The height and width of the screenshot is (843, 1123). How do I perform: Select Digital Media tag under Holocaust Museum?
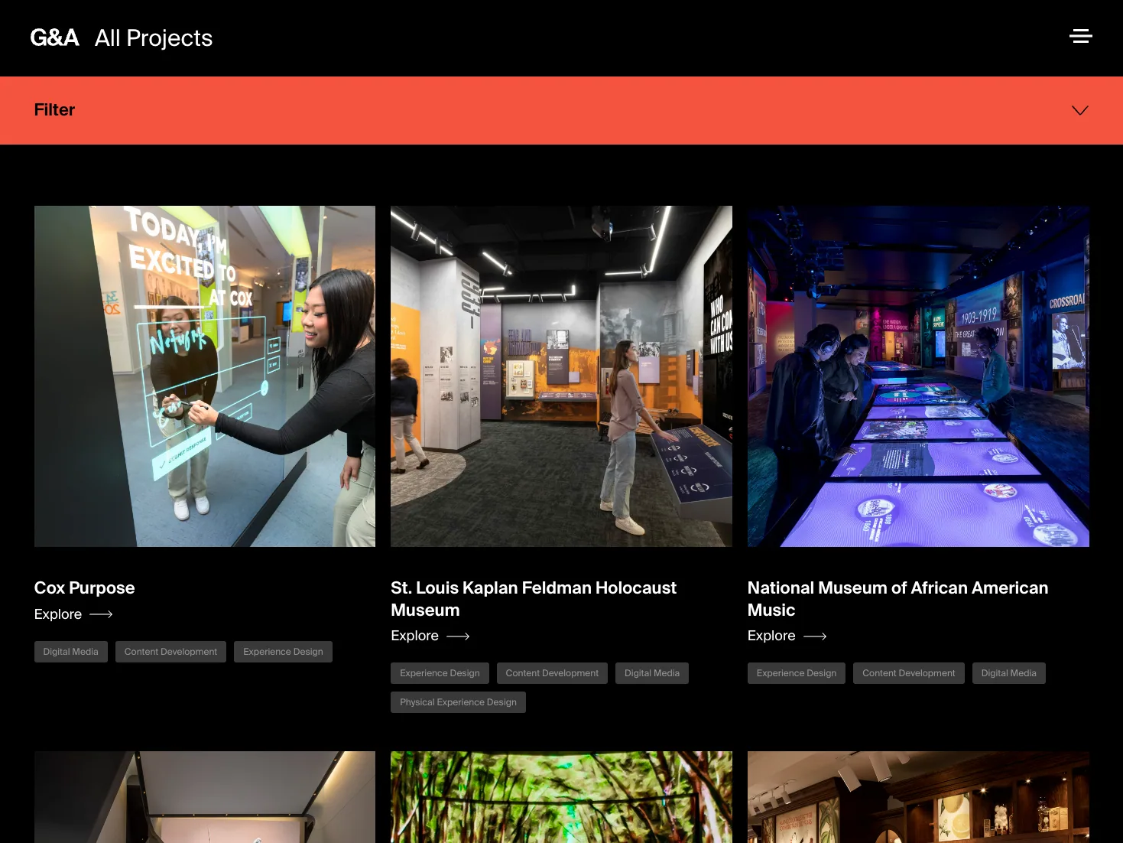click(x=652, y=673)
